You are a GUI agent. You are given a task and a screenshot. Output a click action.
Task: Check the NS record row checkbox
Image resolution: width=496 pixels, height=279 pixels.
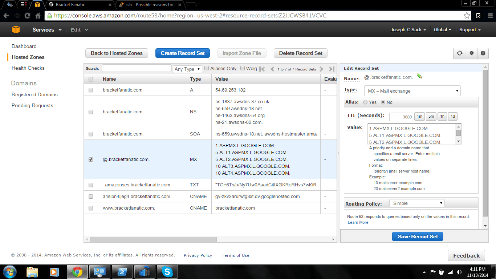91,112
